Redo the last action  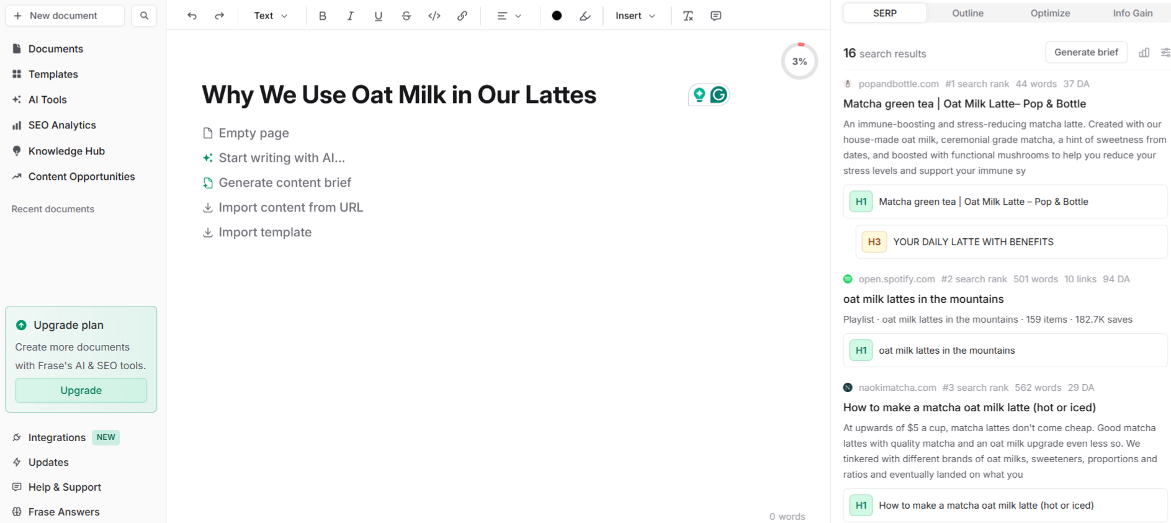219,16
